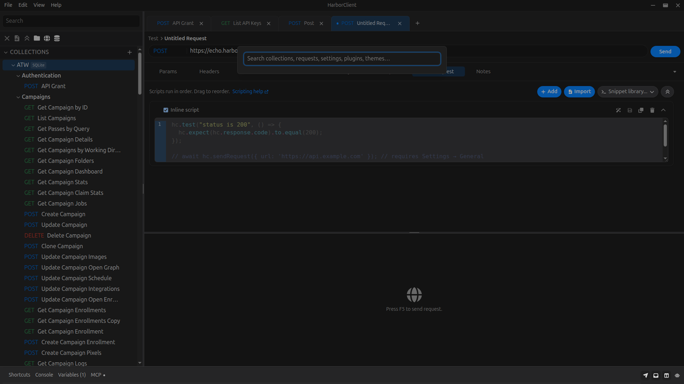The image size is (684, 384).
Task: Collapse the Authentication folder
Action: pos(18,76)
